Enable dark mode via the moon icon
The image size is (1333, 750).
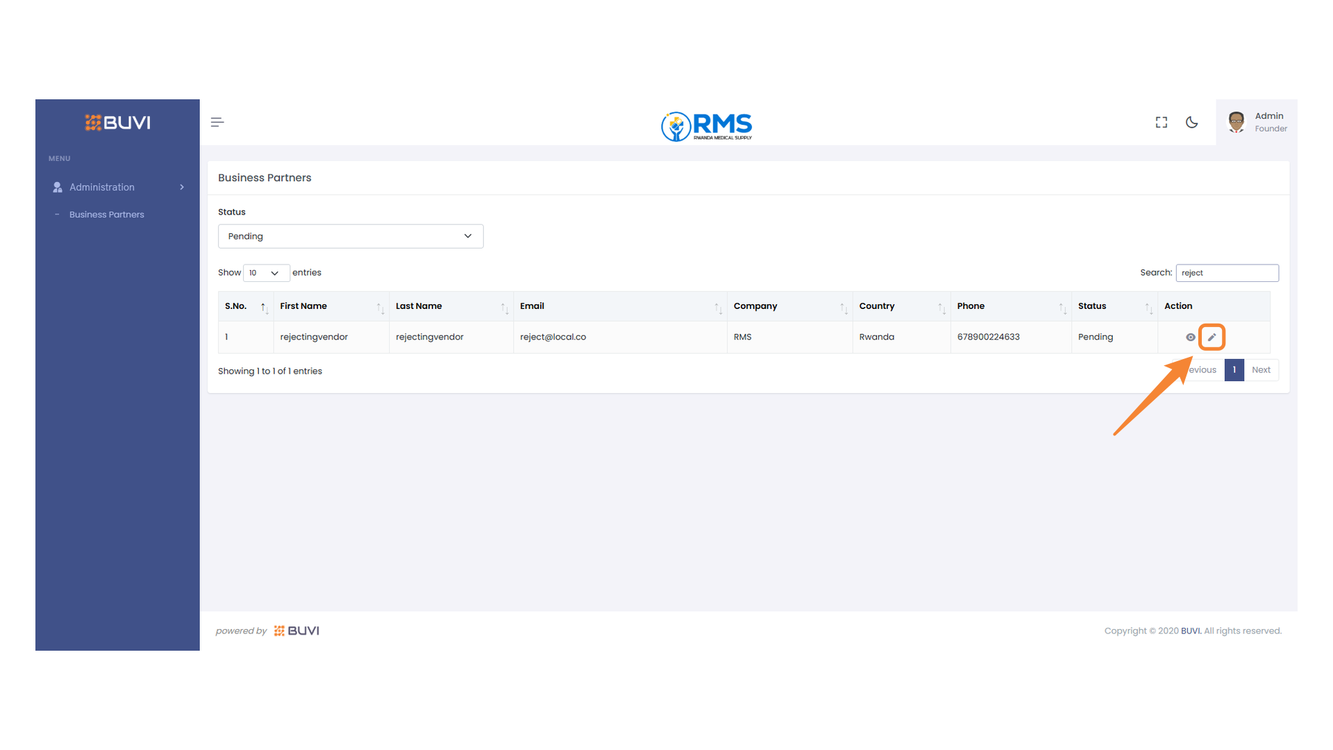click(x=1191, y=122)
